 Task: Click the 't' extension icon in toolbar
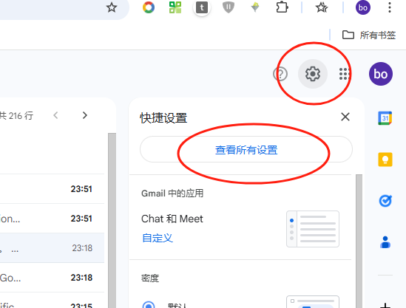pyautogui.click(x=202, y=7)
